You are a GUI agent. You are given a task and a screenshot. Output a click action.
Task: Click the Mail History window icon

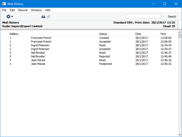(x=4, y=4)
